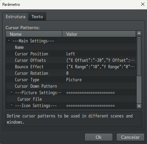This screenshot has width=147, height=144.
Task: Select the Cursor Position row
Action: pos(71,54)
